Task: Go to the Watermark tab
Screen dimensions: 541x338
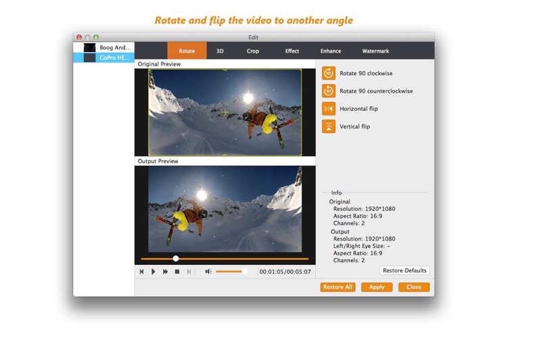Action: point(375,51)
